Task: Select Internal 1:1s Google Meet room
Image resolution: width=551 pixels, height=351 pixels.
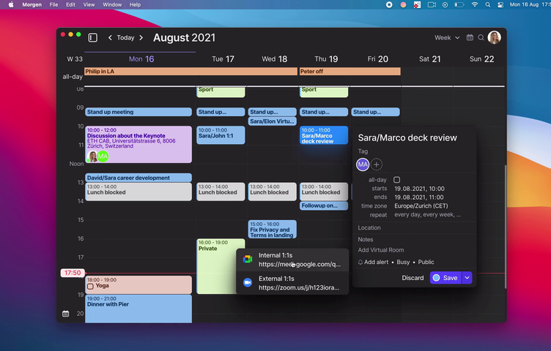Action: point(292,260)
